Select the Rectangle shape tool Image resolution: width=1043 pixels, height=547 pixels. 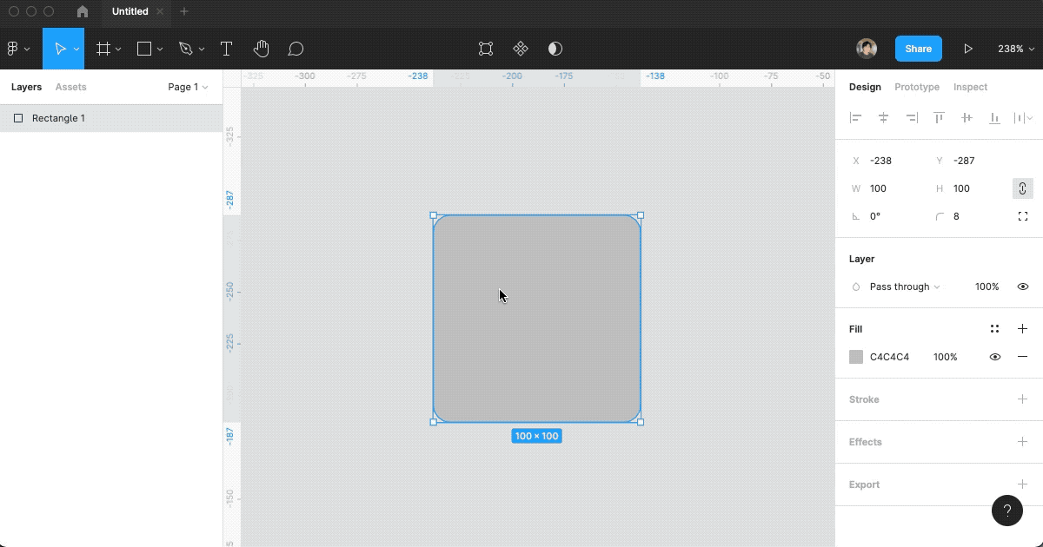click(143, 49)
